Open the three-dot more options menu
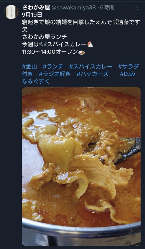Viewport: 145px width, 249px height. point(138,8)
